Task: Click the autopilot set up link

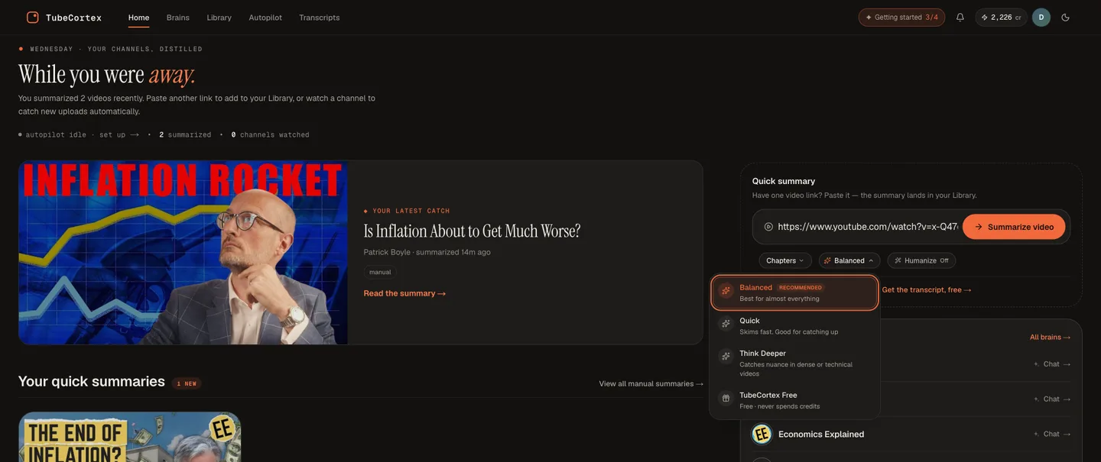Action: pos(119,135)
